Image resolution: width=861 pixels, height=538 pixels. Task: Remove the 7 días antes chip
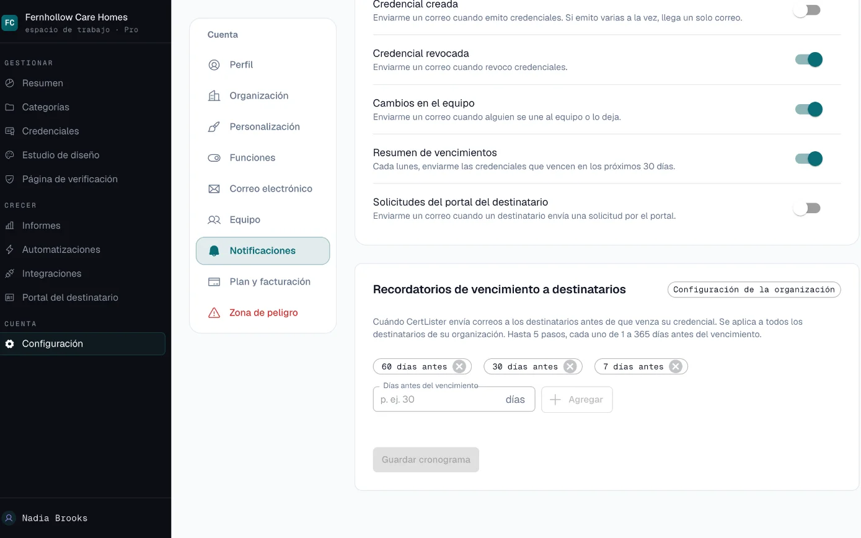tap(676, 366)
